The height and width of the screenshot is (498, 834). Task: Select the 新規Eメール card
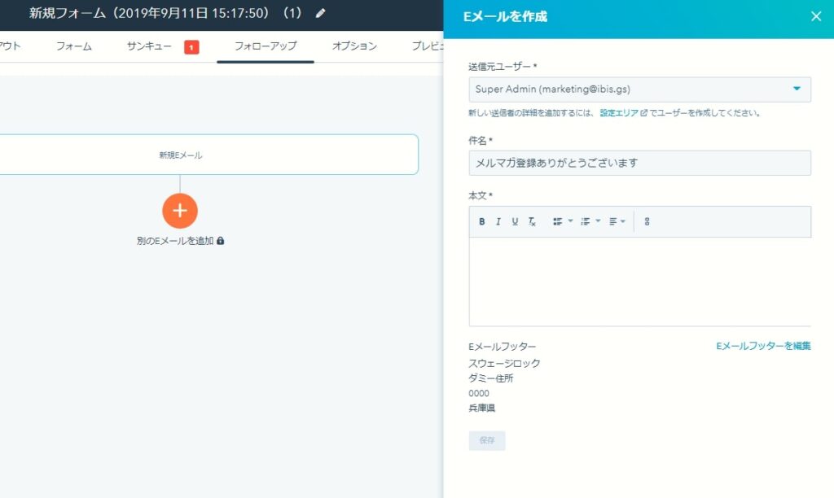[x=208, y=155]
